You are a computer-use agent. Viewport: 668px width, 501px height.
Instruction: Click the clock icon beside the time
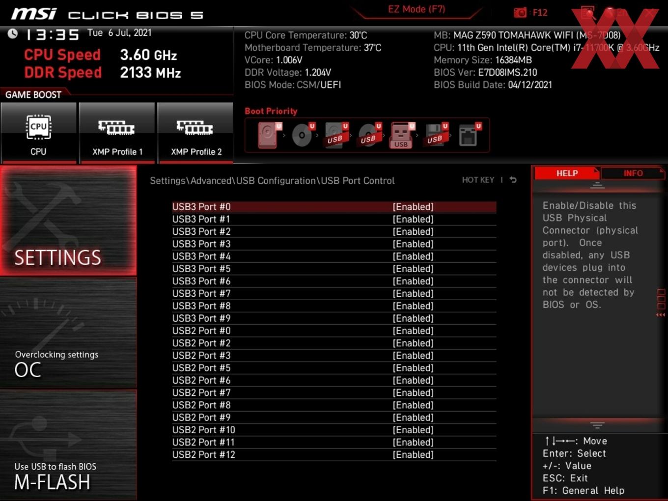(x=13, y=33)
